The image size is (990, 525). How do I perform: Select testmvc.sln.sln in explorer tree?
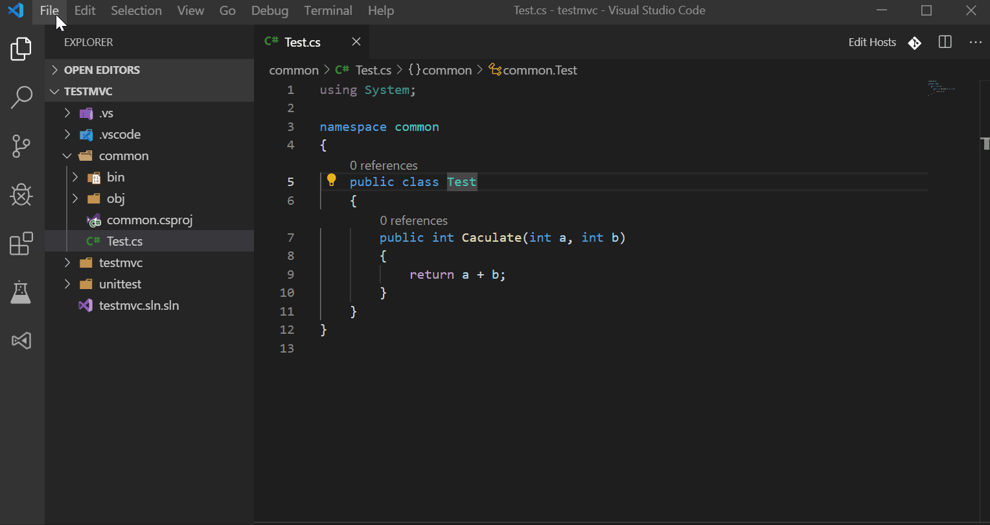[149, 305]
